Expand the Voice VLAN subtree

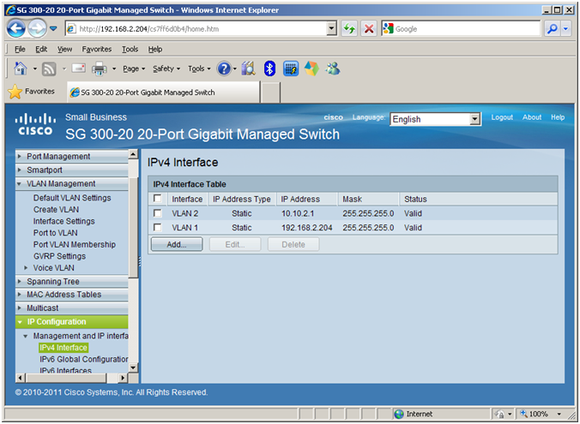(26, 268)
